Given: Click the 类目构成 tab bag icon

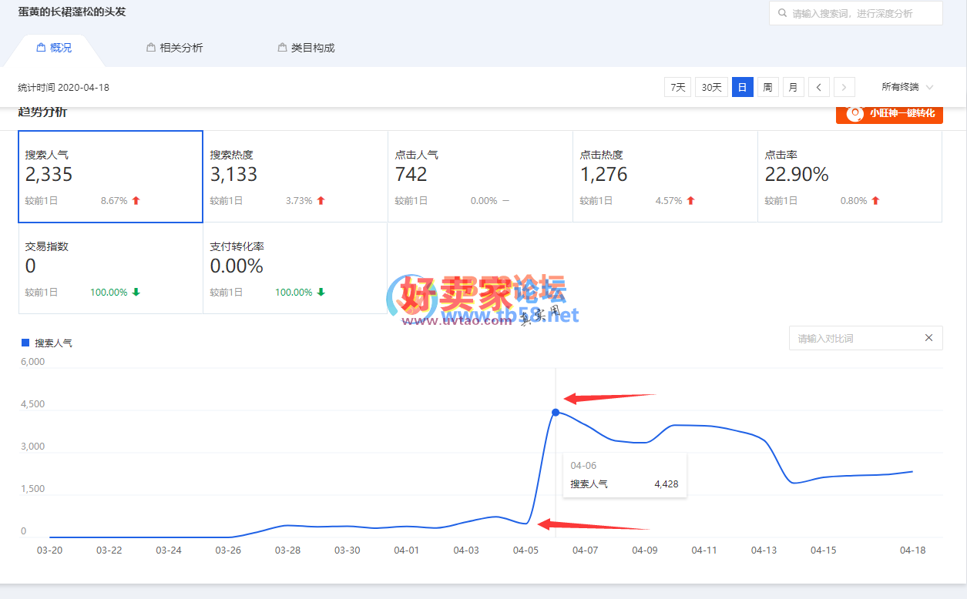Looking at the screenshot, I should [x=282, y=48].
